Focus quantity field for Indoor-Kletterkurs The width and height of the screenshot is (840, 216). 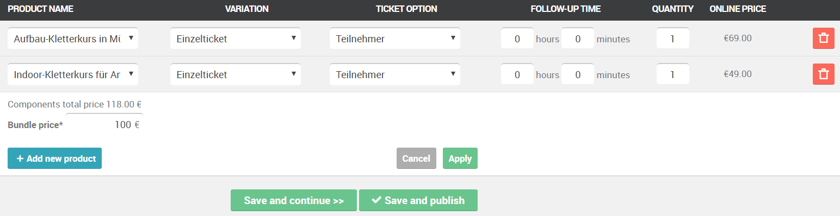point(673,74)
